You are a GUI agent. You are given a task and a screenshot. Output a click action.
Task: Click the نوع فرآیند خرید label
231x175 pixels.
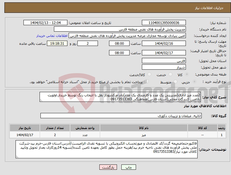[x=214, y=82]
